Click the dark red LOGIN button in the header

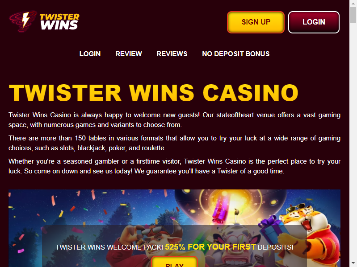point(314,22)
